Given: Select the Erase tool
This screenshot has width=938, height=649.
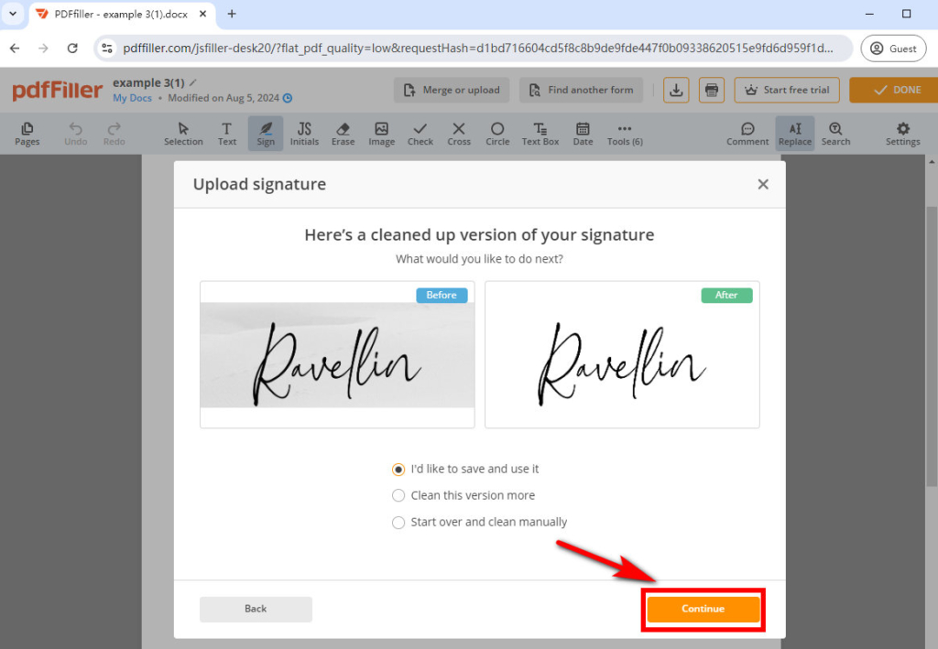Looking at the screenshot, I should [343, 134].
